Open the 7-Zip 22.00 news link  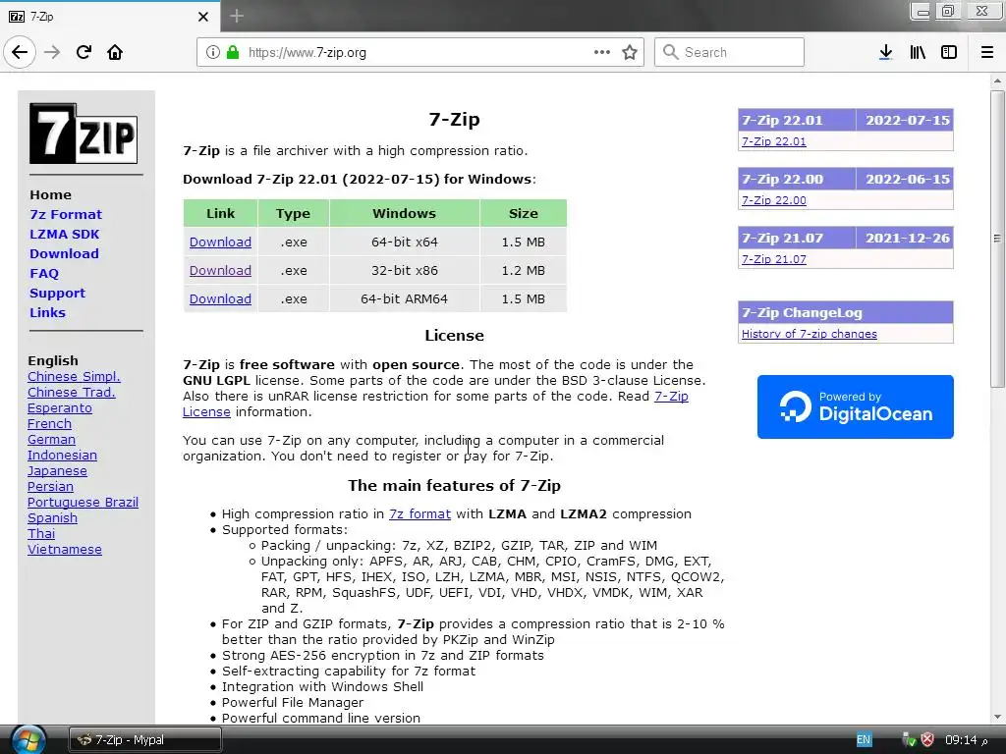774,200
